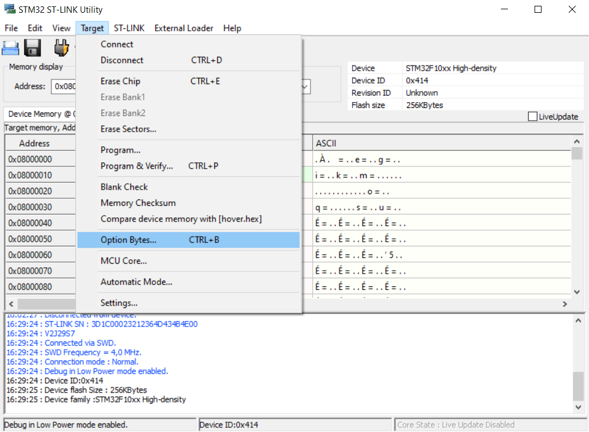The height and width of the screenshot is (432, 589).
Task: Open the External Loader menu
Action: coord(184,28)
